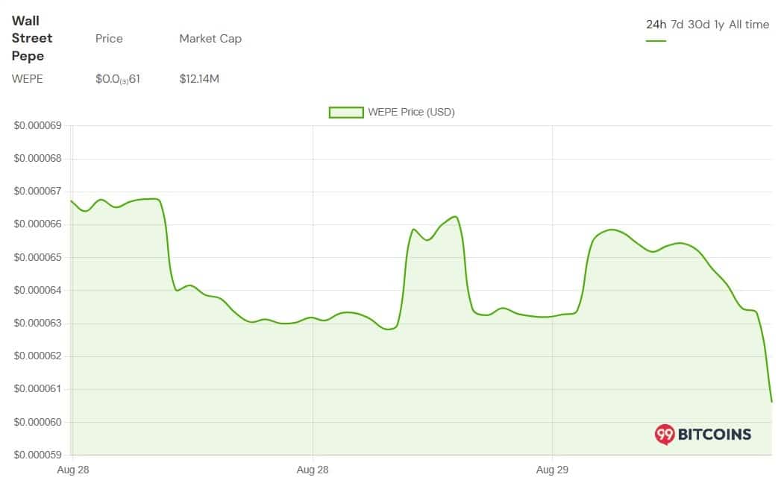
Task: Toggle the WEPE Price (USD) legend swatch
Action: click(x=346, y=113)
